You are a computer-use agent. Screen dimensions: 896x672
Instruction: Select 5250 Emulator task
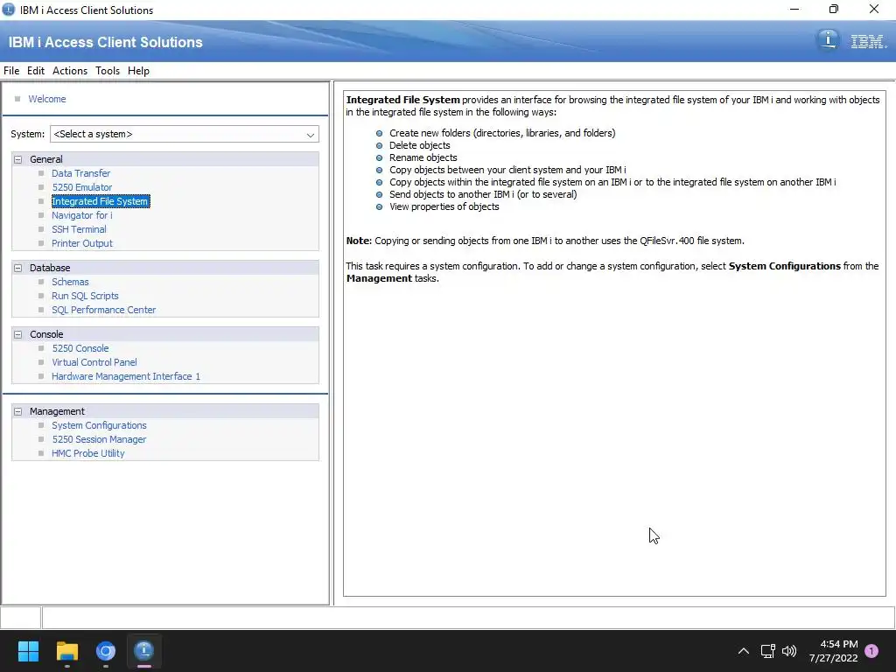tap(82, 187)
